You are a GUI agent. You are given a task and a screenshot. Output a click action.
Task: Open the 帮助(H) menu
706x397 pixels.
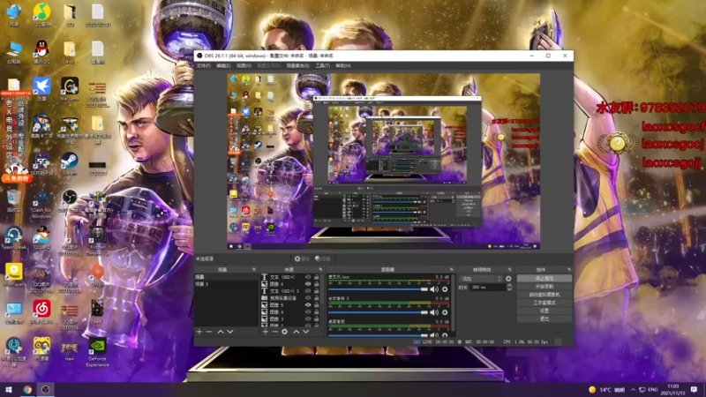click(x=342, y=65)
